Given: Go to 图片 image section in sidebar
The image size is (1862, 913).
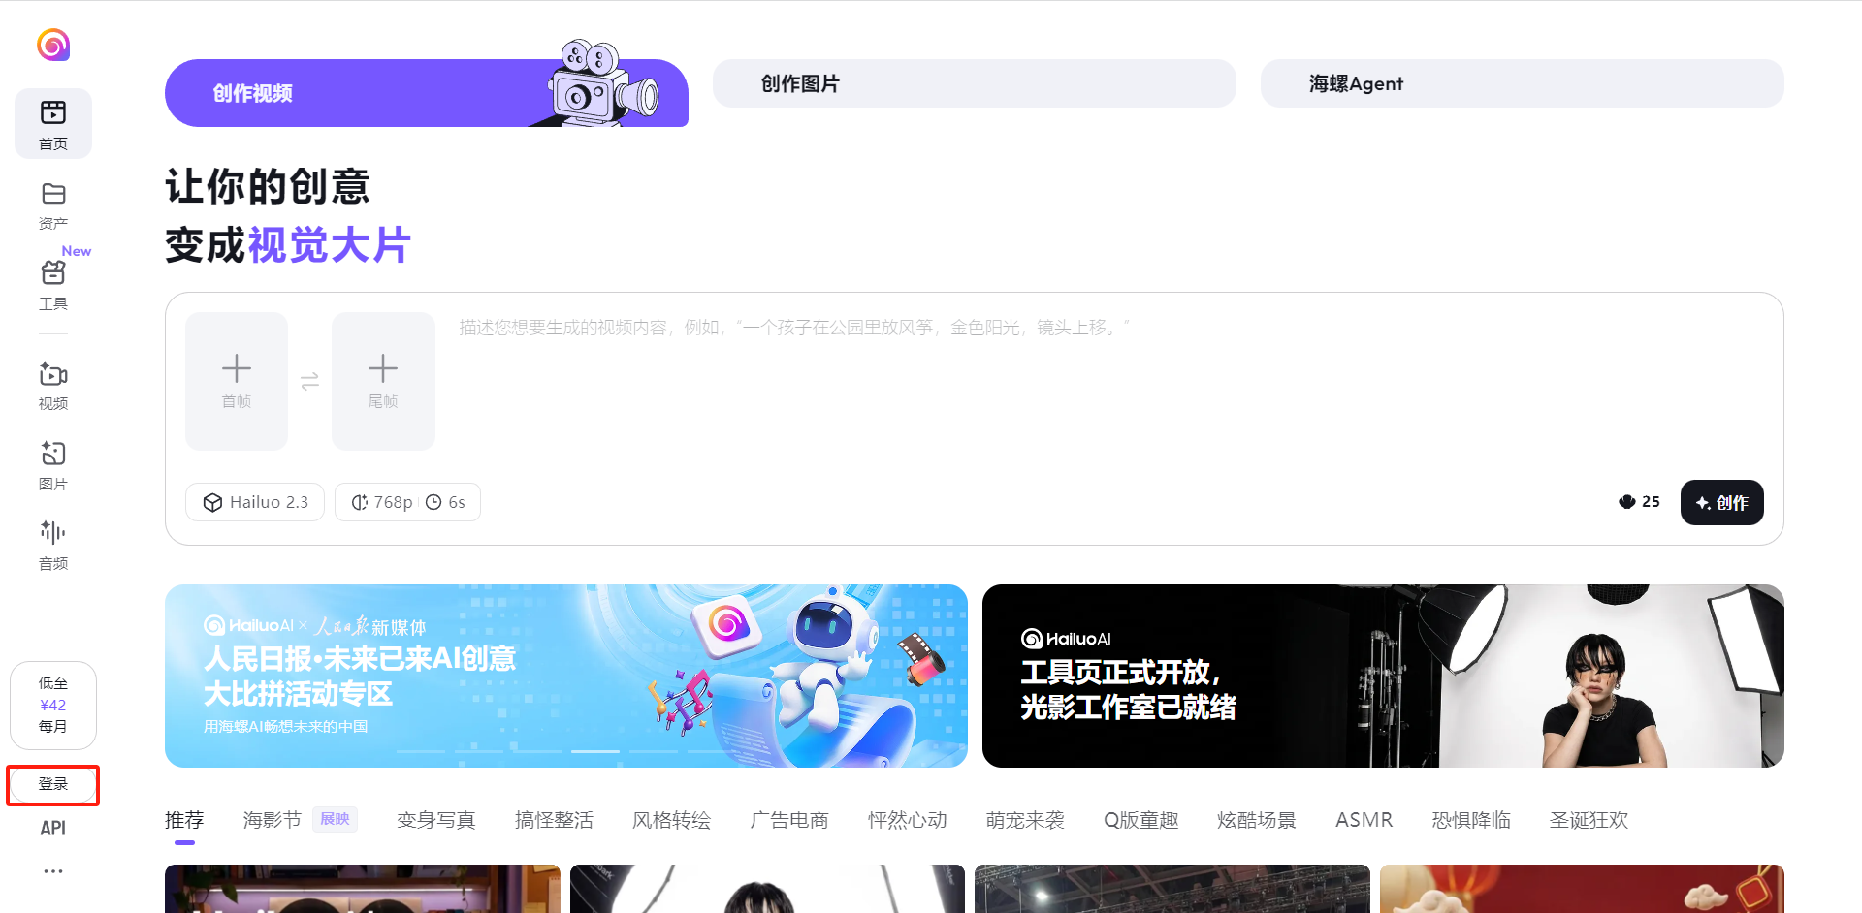Looking at the screenshot, I should click(53, 464).
